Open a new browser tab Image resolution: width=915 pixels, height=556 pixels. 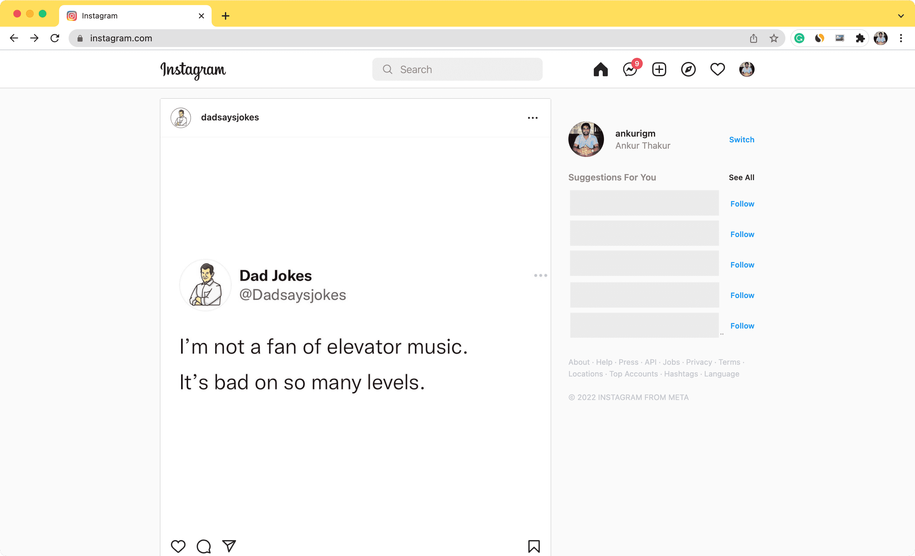(225, 16)
